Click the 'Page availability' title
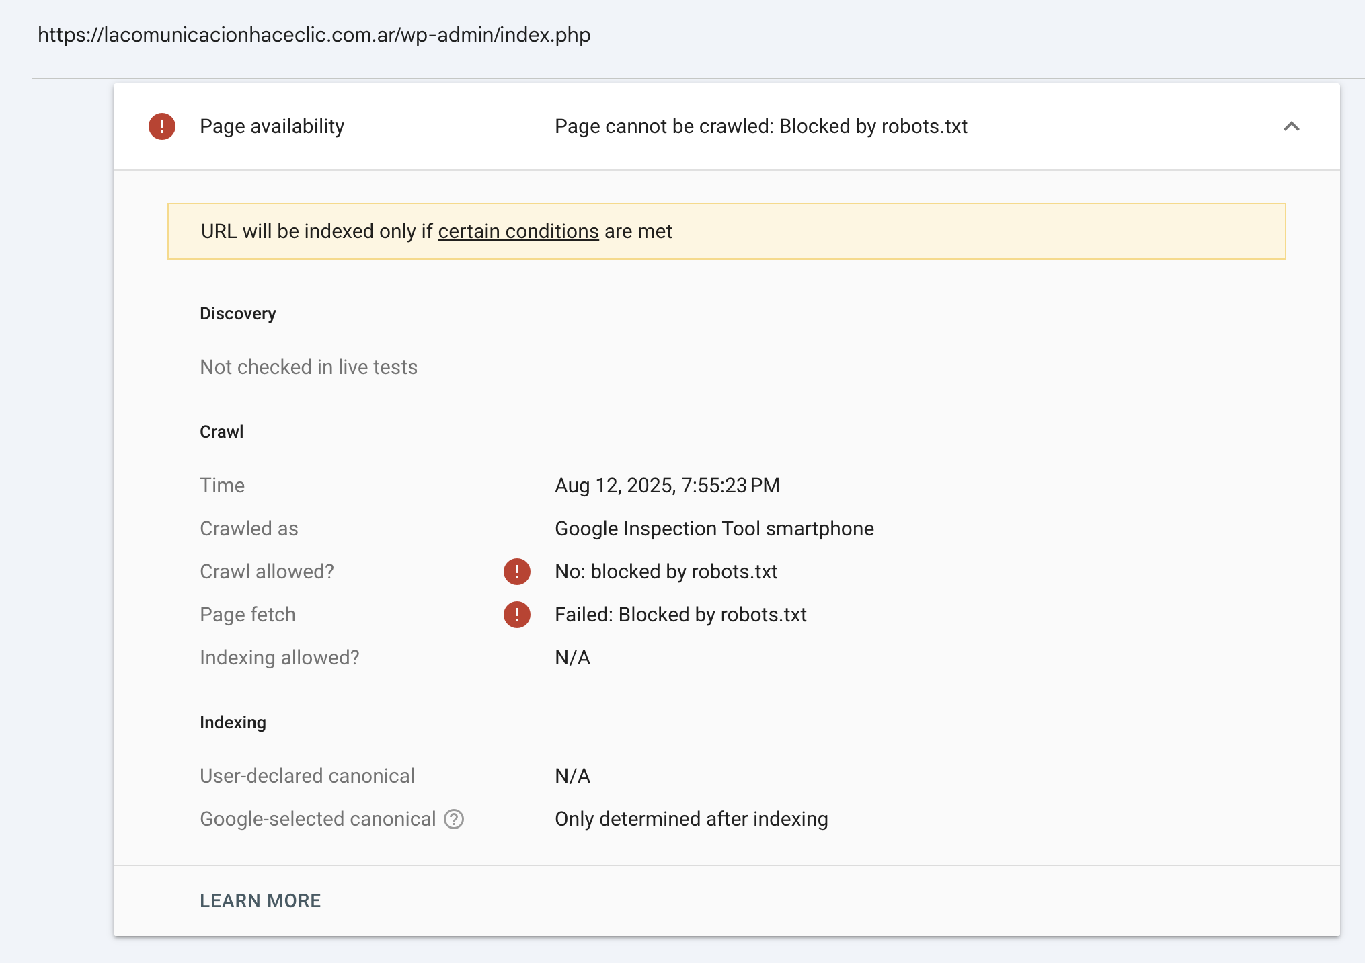 (x=272, y=126)
